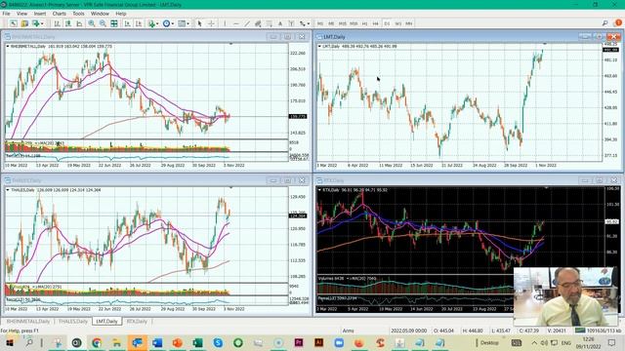Draw an equidistant channel
This screenshot has width=625, height=351.
258,23
